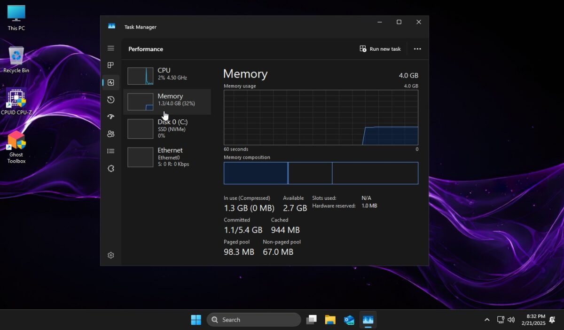Select the Disk 0 (C:) entry
The width and height of the screenshot is (564, 330).
(x=167, y=128)
